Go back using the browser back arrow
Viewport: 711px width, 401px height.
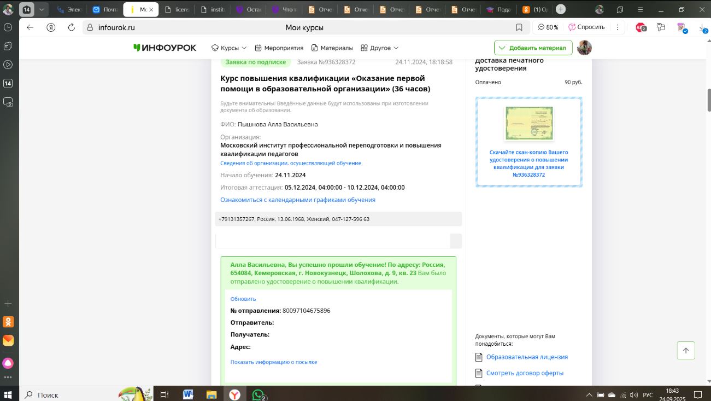click(x=30, y=27)
